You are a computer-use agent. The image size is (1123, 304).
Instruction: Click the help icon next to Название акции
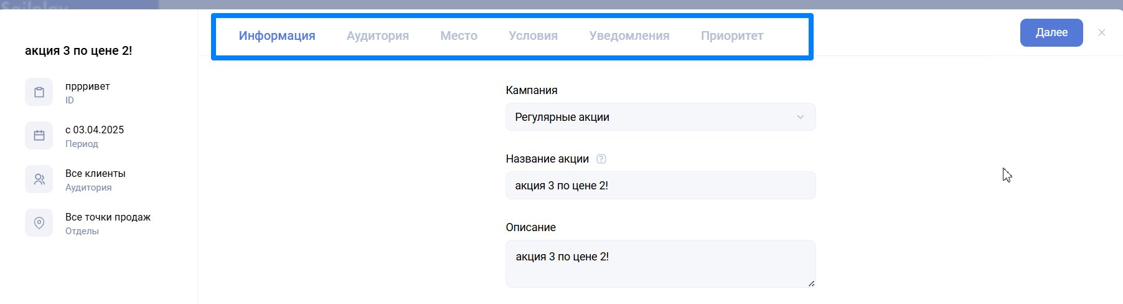(x=601, y=159)
